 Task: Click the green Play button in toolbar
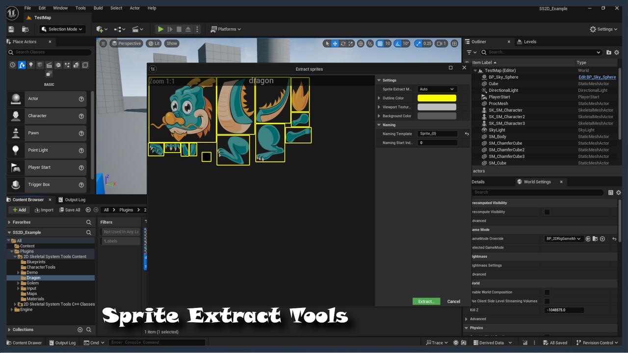pos(160,29)
